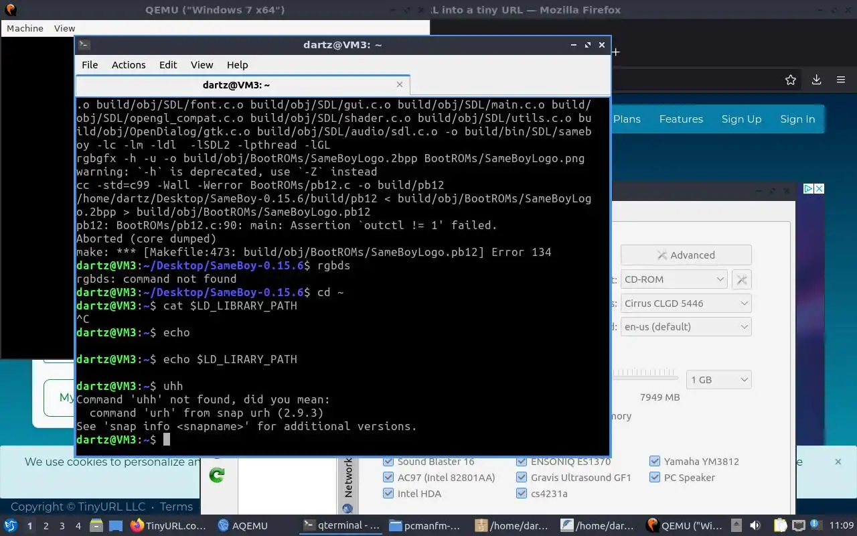The height and width of the screenshot is (536, 857).
Task: Click the notifications tray icon beside clock
Action: 815,526
